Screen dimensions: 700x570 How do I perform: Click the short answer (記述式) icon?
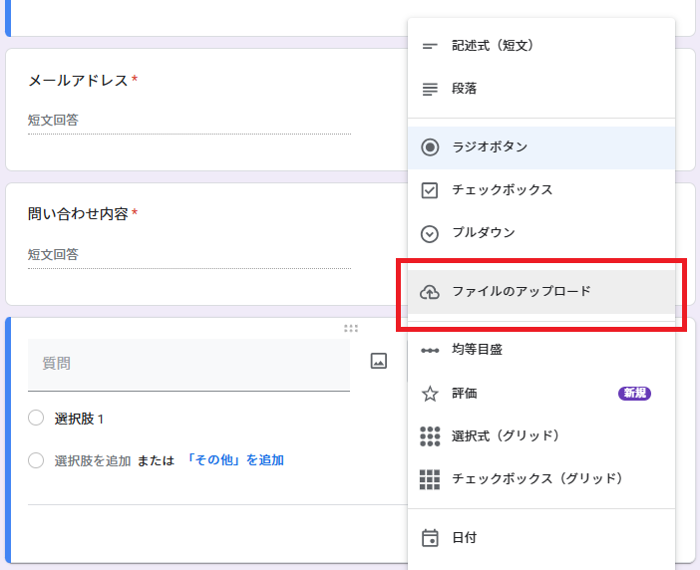[430, 46]
